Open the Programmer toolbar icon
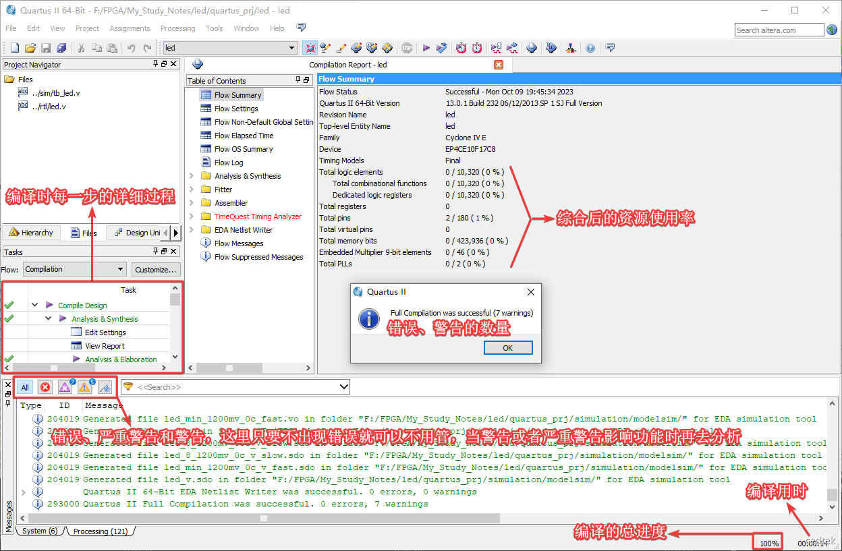Viewport: 842px width, 551px height. click(x=551, y=48)
